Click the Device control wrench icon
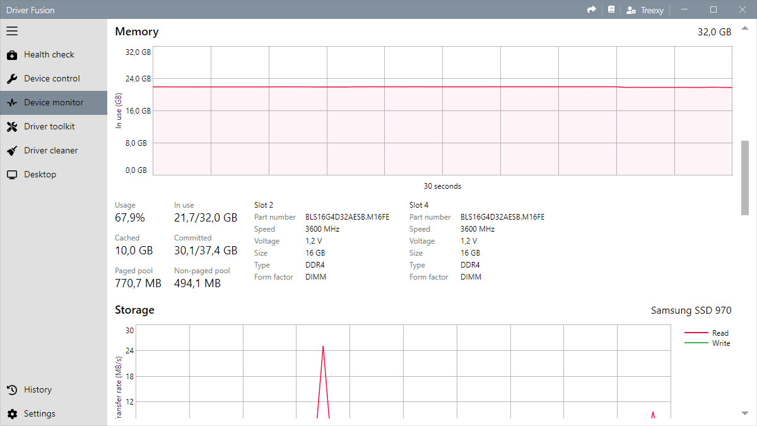Viewport: 757px width, 426px height. (x=12, y=79)
